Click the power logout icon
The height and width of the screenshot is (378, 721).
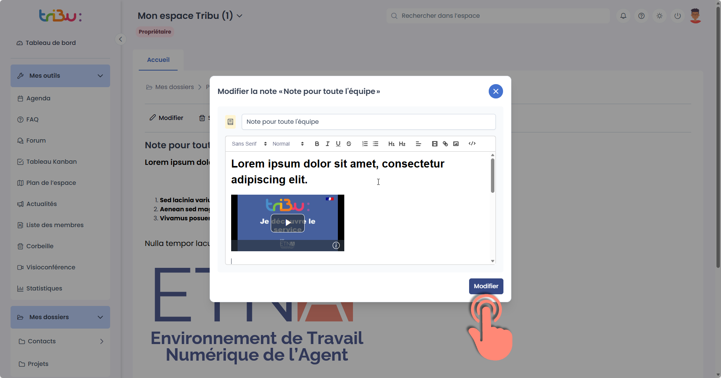(678, 16)
